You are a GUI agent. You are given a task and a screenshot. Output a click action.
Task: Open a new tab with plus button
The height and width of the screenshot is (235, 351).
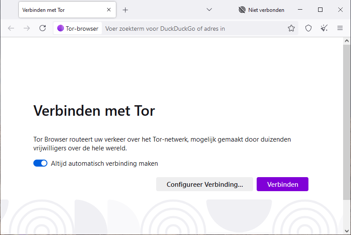click(x=125, y=10)
